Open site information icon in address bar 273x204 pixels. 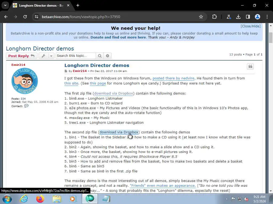[36, 17]
